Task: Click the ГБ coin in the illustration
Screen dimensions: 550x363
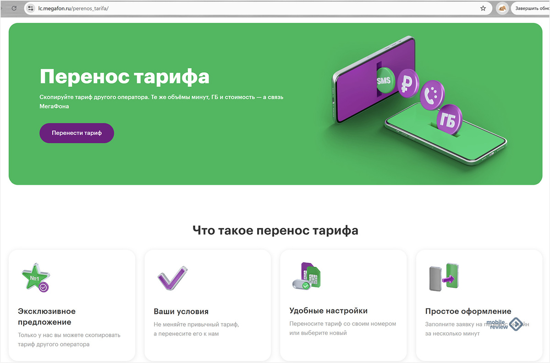Action: (448, 120)
